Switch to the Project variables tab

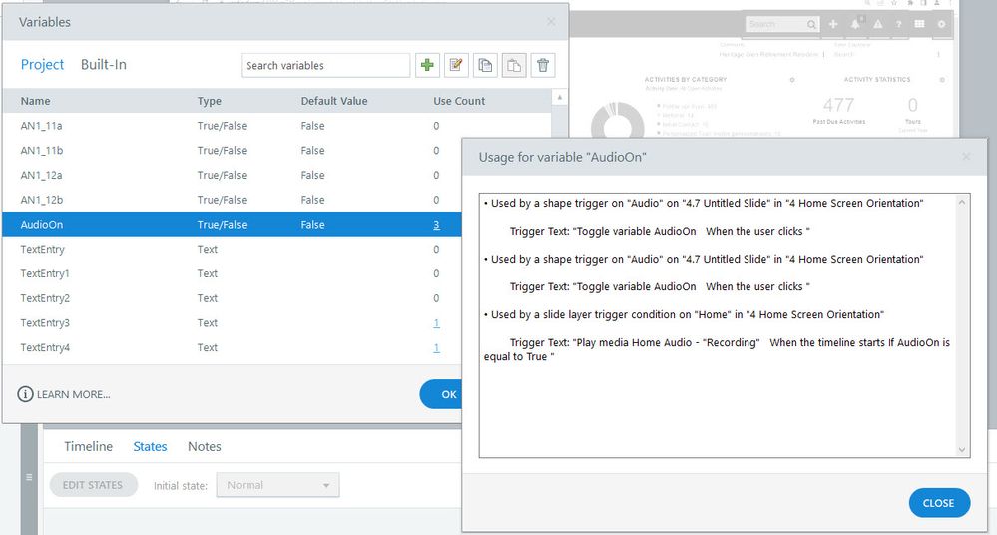(42, 64)
